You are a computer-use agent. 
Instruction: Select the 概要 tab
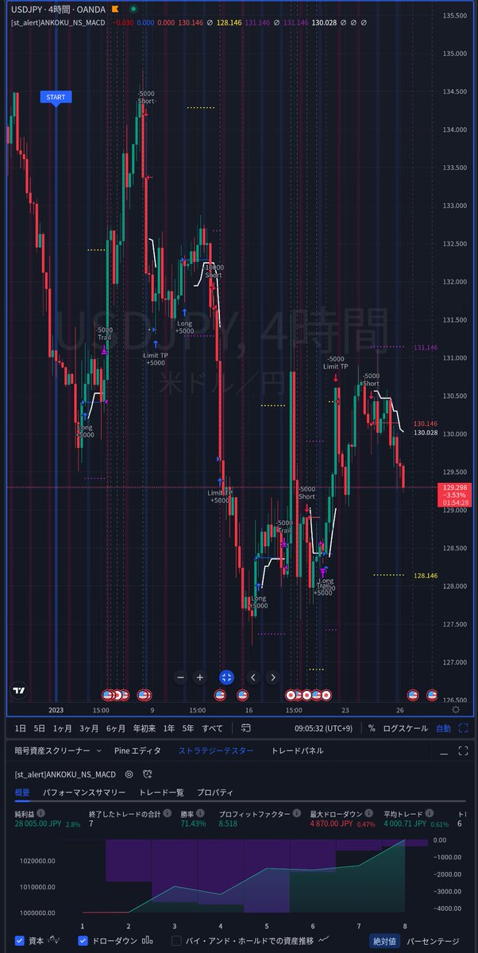pyautogui.click(x=23, y=793)
